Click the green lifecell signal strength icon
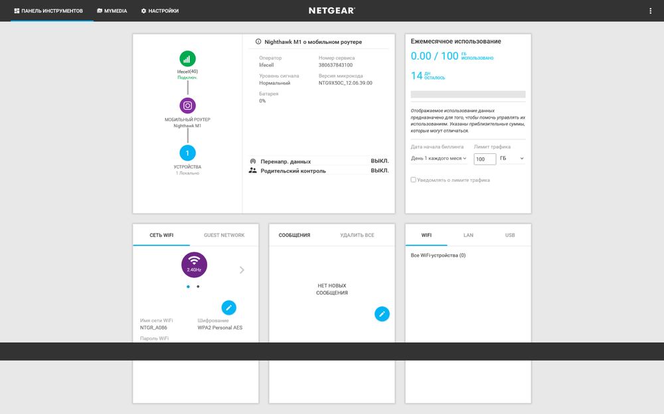The height and width of the screenshot is (414, 664). pos(188,59)
